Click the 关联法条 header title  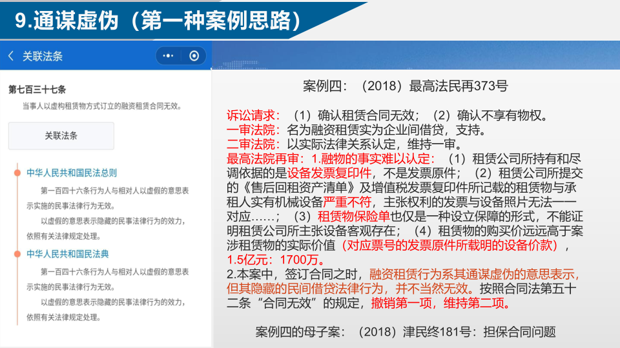click(x=43, y=57)
